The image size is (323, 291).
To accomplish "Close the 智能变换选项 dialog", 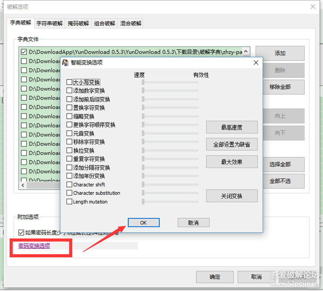I will click(x=256, y=63).
